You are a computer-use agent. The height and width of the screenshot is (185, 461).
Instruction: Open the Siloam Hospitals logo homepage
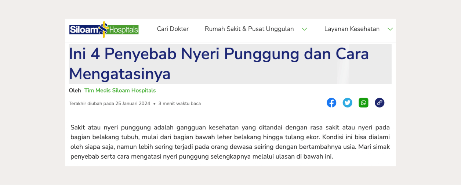click(x=104, y=29)
